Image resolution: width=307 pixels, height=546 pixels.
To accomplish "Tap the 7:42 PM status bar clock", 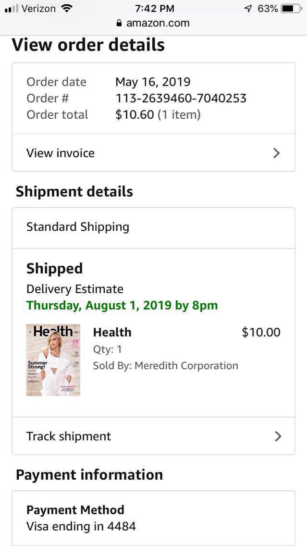I will (x=154, y=9).
